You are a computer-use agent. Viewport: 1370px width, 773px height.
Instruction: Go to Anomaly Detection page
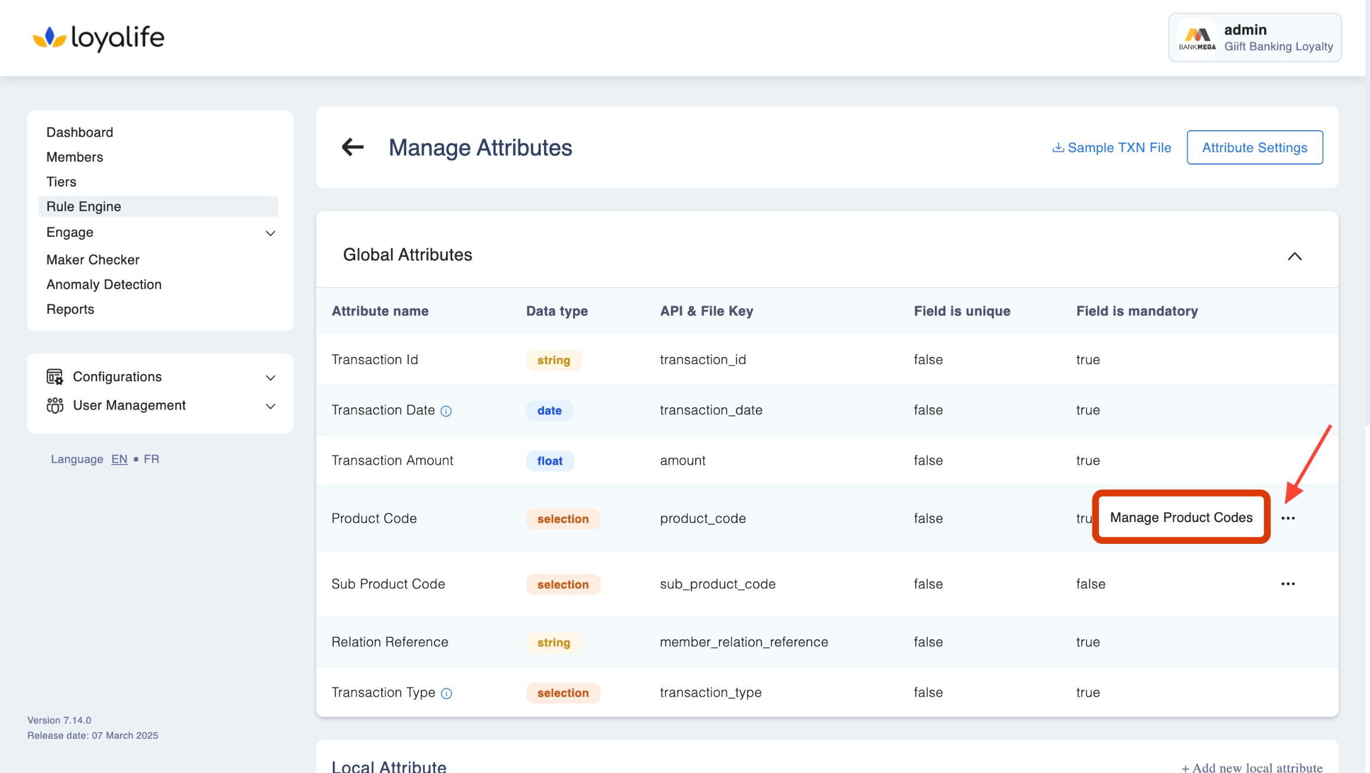pyautogui.click(x=104, y=284)
